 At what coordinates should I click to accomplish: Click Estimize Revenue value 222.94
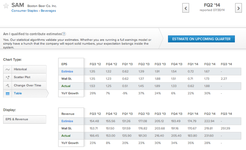pyautogui.click(x=209, y=121)
